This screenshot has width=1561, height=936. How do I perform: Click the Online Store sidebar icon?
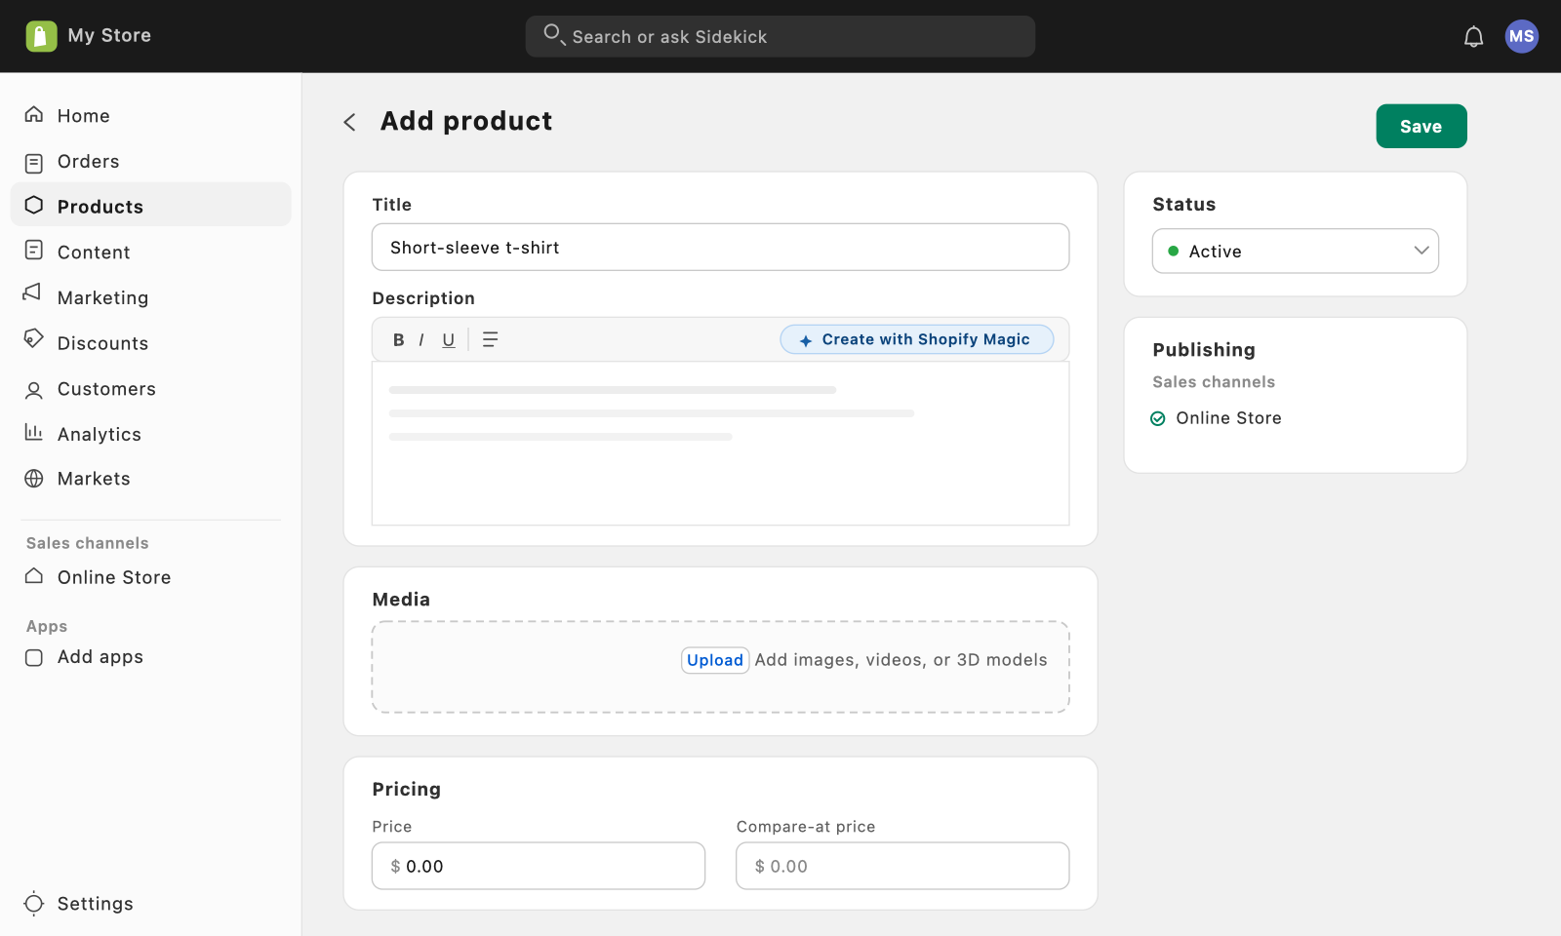34,576
